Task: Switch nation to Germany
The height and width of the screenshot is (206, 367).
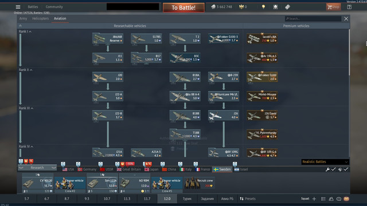Action: tap(87, 169)
